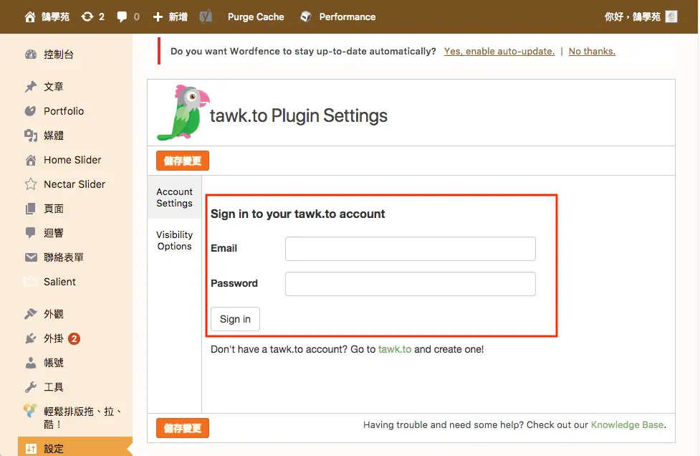The height and width of the screenshot is (456, 700).
Task: Click the Performance cube icon
Action: 306,17
